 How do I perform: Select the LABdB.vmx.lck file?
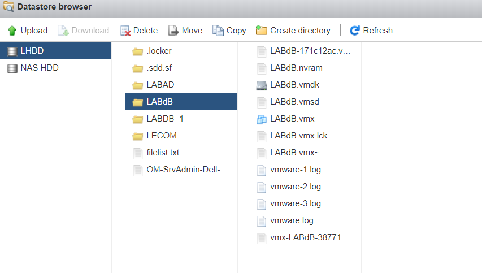(305, 136)
